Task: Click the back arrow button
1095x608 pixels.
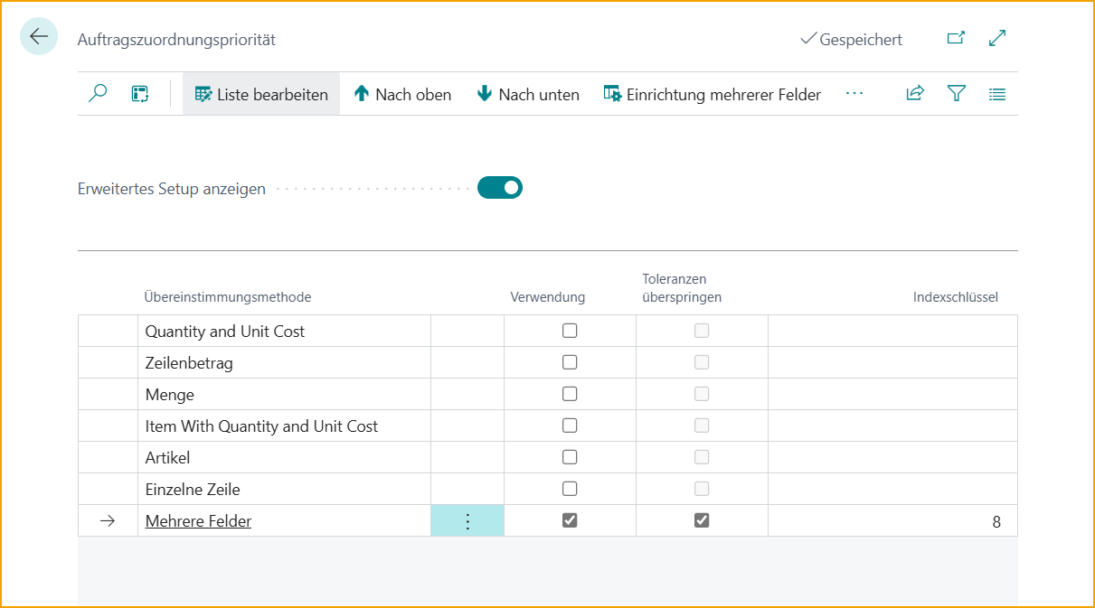Action: [x=38, y=37]
